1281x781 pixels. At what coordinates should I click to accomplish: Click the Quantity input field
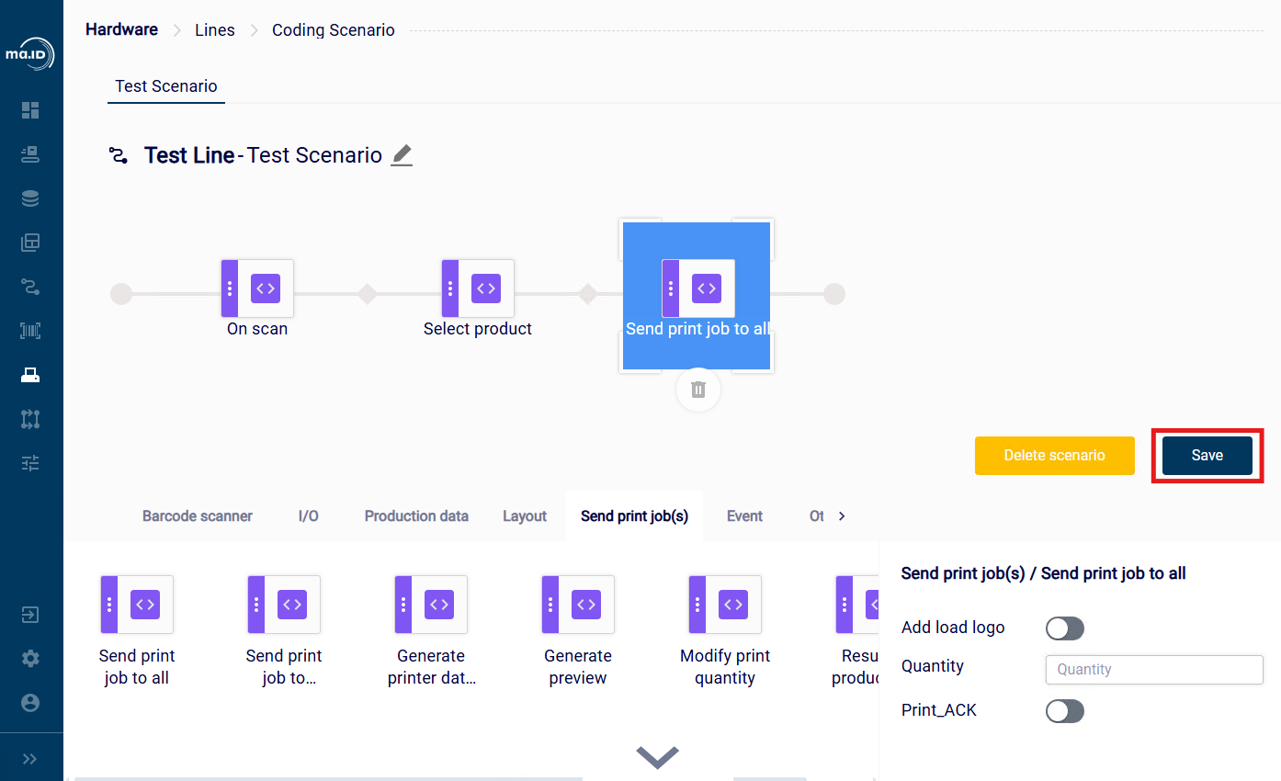(x=1154, y=670)
